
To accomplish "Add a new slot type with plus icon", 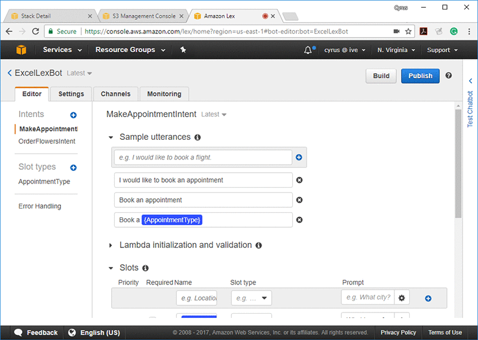I will tap(73, 168).
